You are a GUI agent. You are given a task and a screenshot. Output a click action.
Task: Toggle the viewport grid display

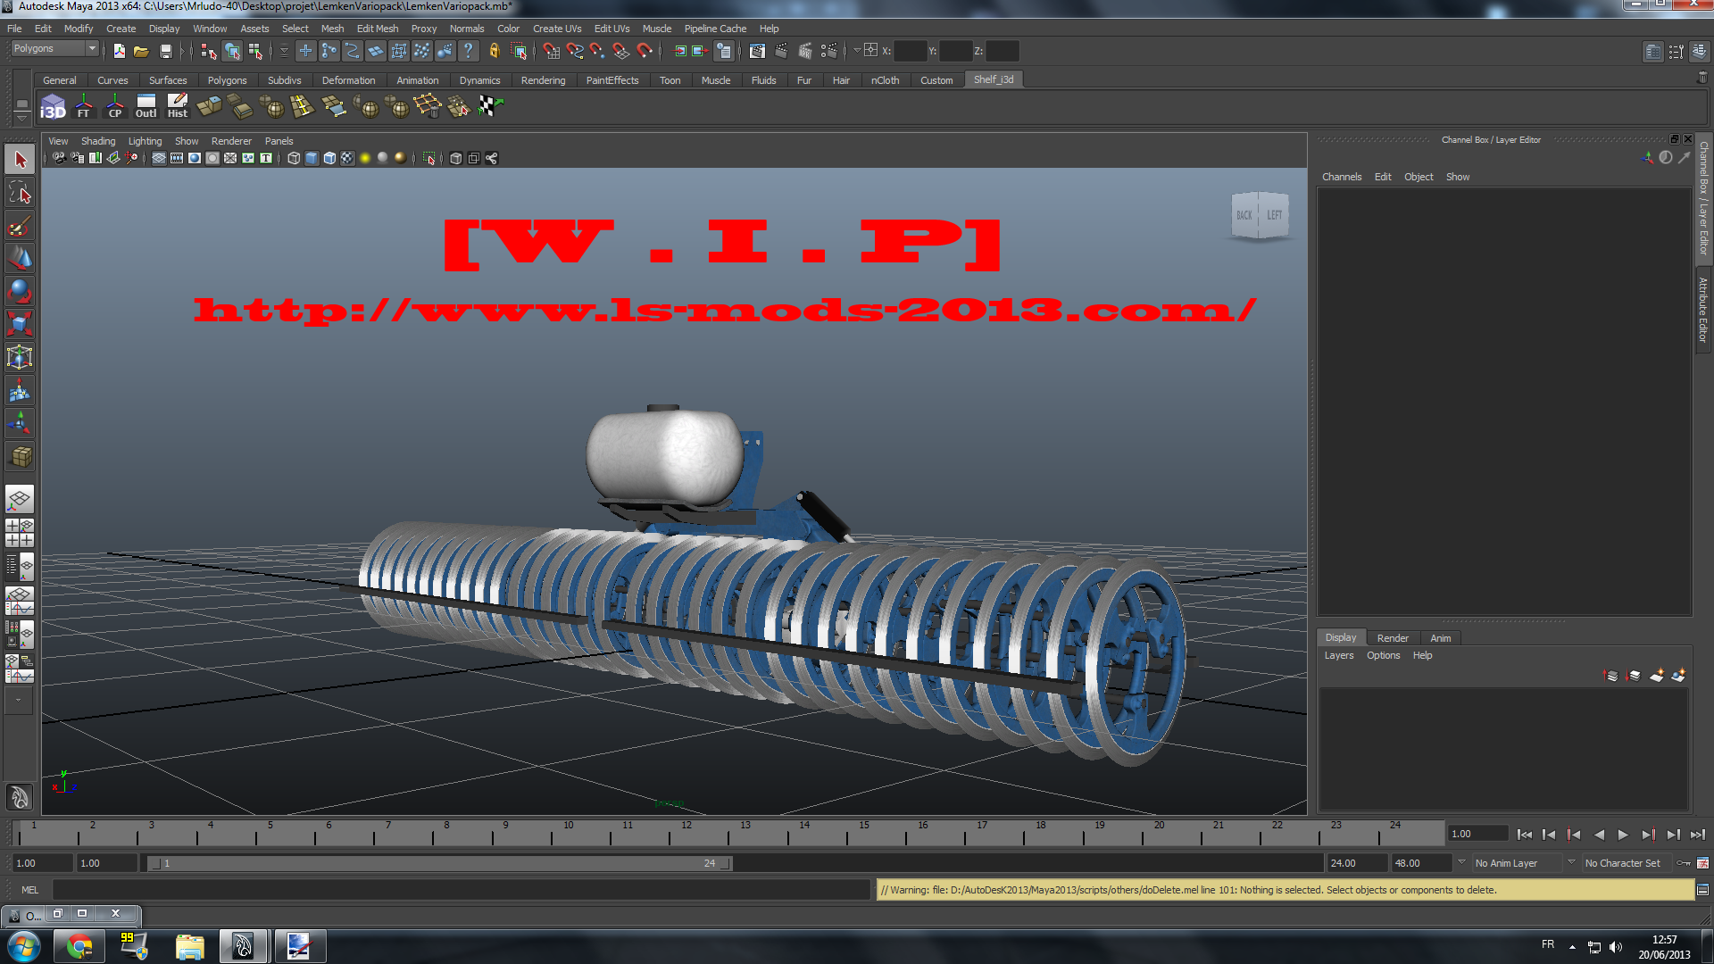pos(159,158)
